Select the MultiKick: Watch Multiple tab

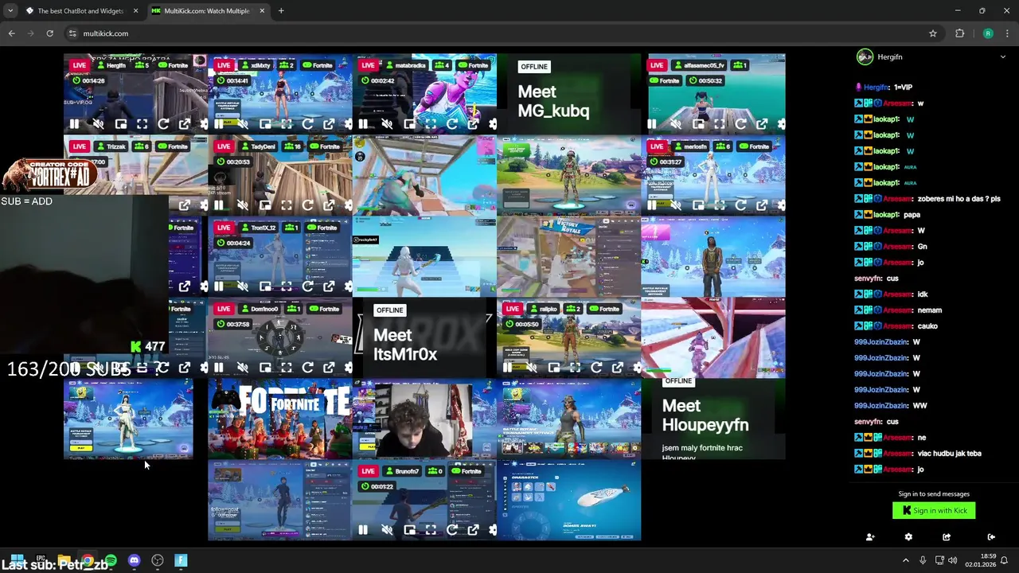point(207,11)
